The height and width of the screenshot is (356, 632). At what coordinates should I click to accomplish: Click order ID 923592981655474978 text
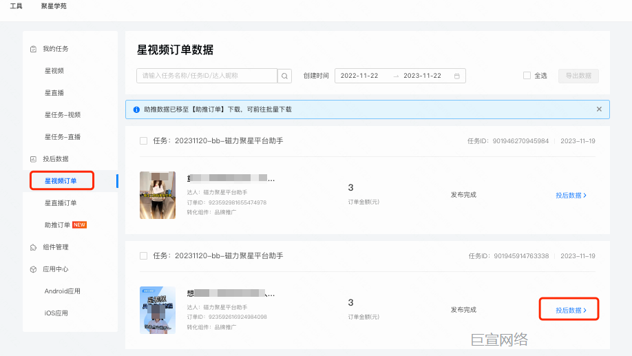pyautogui.click(x=237, y=202)
